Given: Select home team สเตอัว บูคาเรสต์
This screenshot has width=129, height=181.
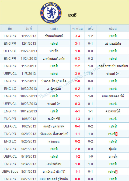Looking at the screenshot, I should [54, 126].
